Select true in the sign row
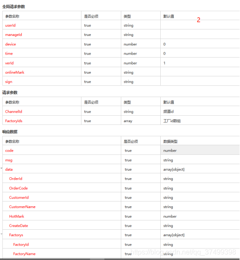This screenshot has width=240, height=260. [x=88, y=82]
